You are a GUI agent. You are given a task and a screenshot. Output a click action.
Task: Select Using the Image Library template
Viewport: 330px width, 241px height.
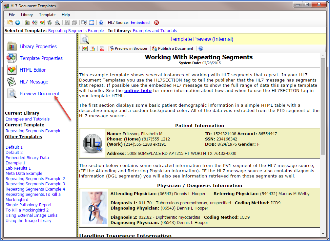(29, 221)
